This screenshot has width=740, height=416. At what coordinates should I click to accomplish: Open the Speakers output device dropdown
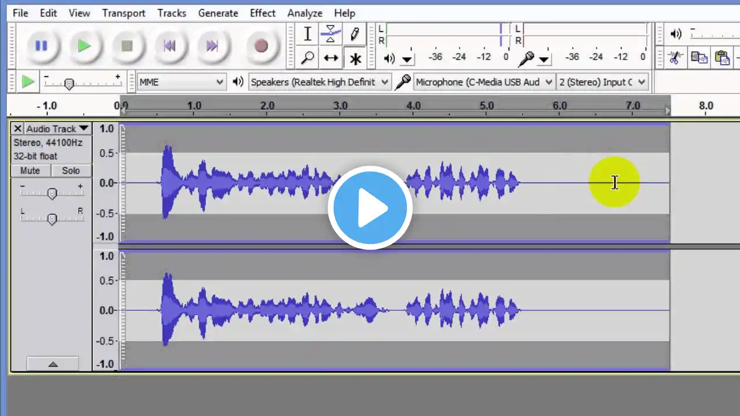[x=320, y=82]
